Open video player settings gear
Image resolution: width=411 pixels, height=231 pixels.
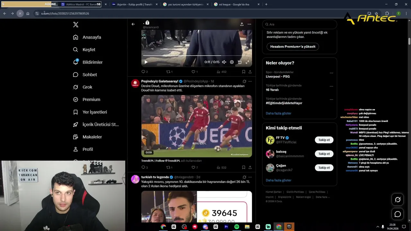[232, 62]
